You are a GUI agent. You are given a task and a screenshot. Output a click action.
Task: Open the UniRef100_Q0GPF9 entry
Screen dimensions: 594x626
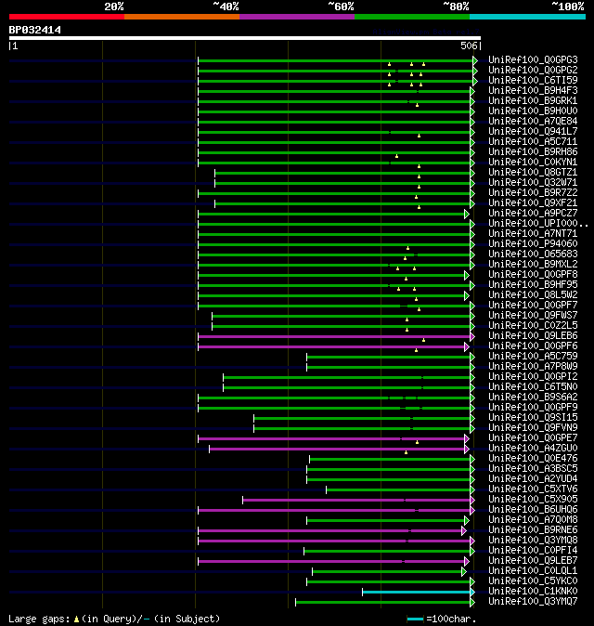point(533,408)
